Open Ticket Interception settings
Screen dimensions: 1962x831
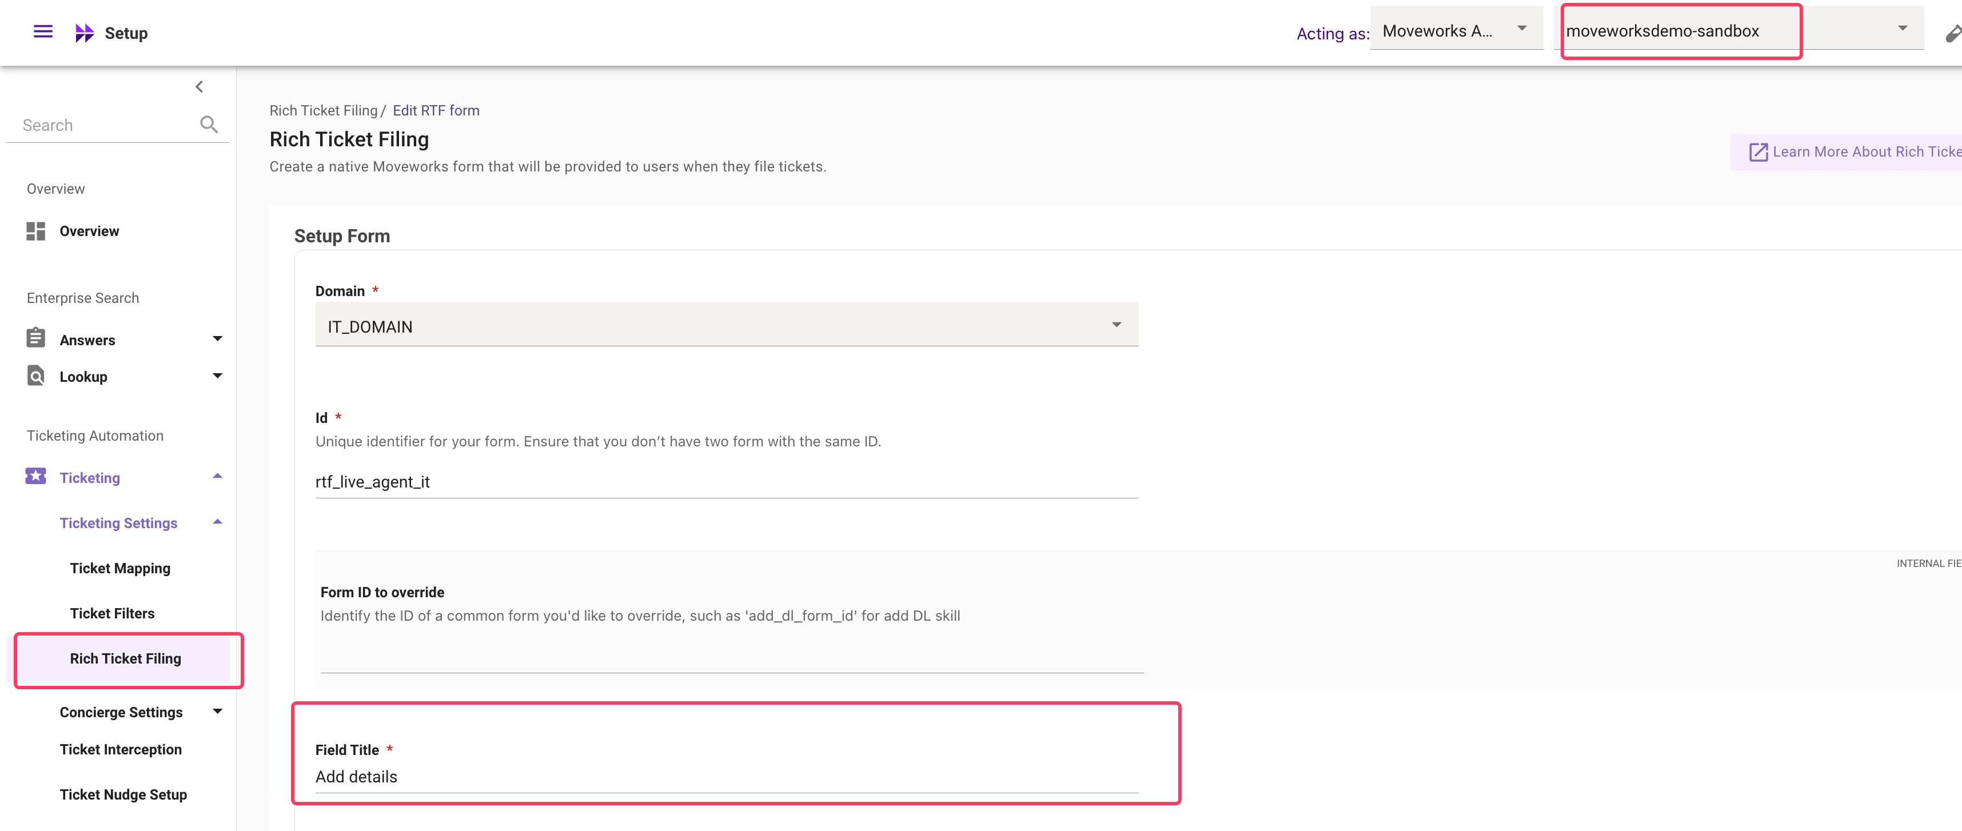pos(121,749)
